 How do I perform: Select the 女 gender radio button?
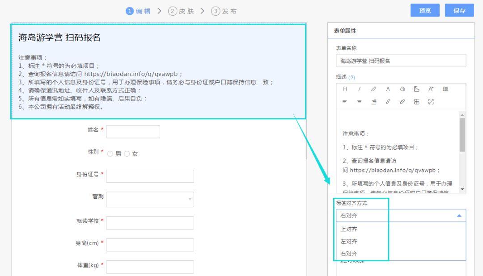pyautogui.click(x=128, y=154)
